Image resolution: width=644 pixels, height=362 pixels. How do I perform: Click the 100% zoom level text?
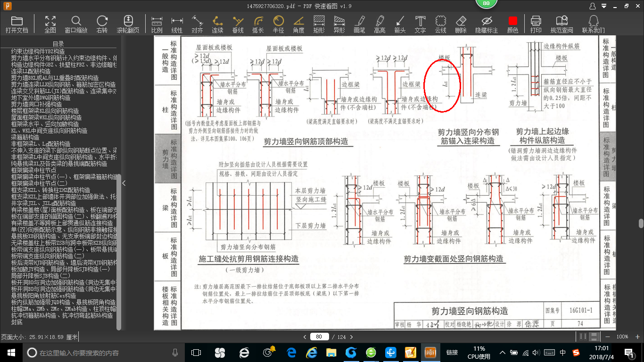[622, 337]
